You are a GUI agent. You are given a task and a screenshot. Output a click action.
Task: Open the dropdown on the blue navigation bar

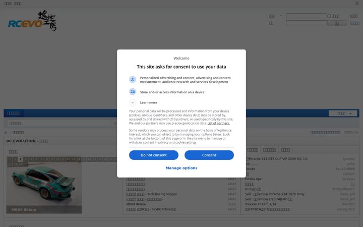point(343,113)
